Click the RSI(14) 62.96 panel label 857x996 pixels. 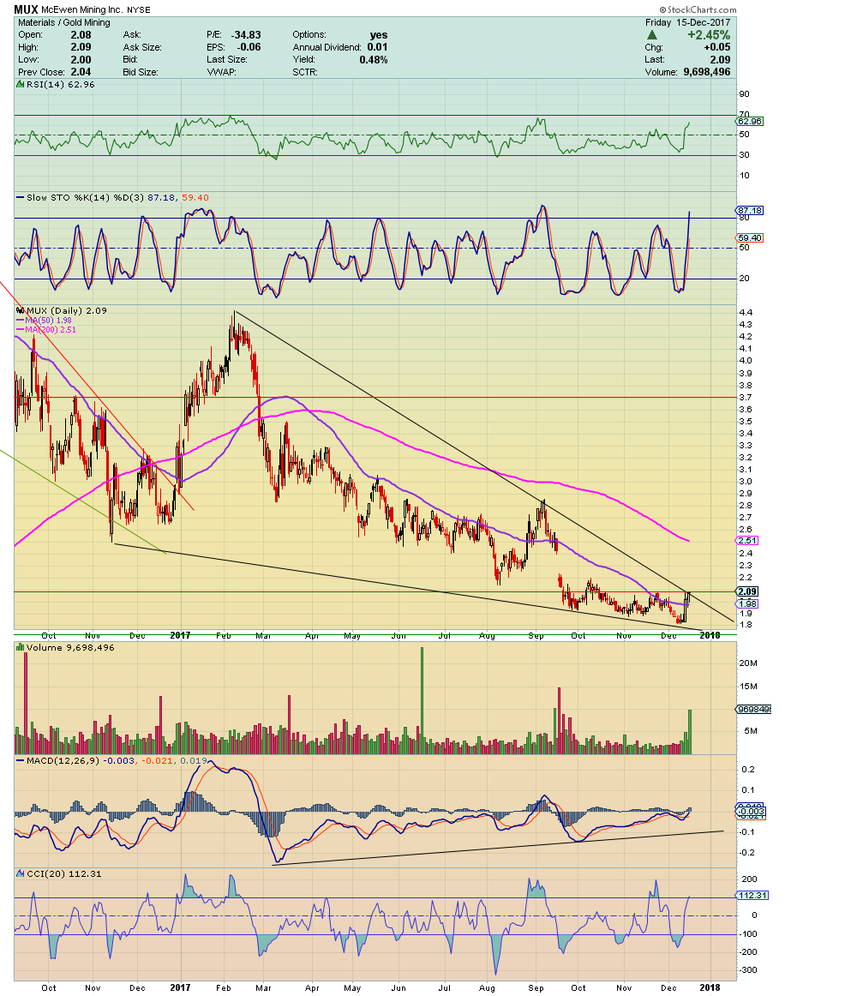click(60, 85)
